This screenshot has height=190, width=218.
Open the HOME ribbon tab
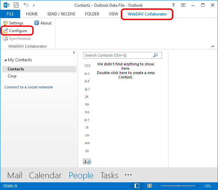(x=32, y=14)
